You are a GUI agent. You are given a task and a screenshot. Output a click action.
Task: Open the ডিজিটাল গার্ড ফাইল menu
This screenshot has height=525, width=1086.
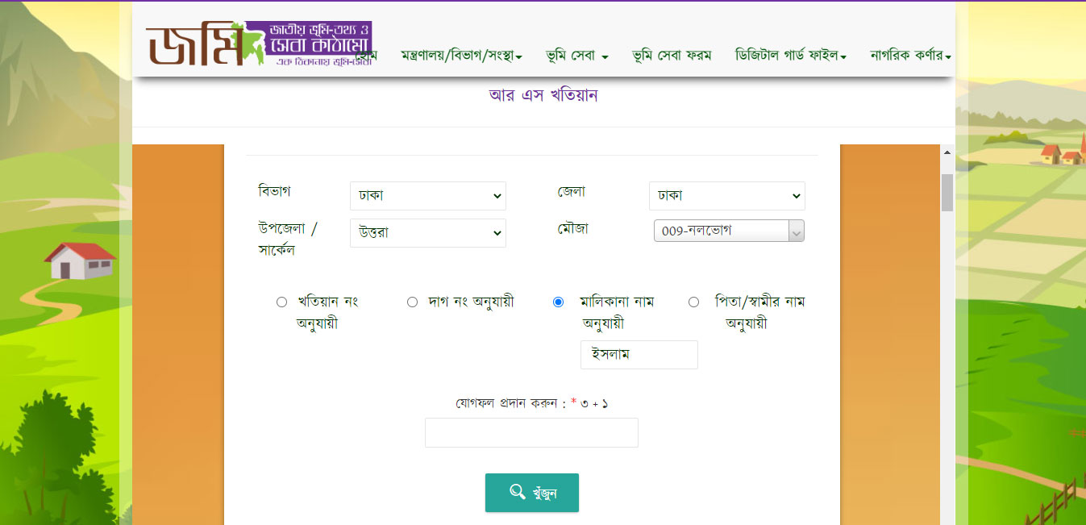(790, 56)
